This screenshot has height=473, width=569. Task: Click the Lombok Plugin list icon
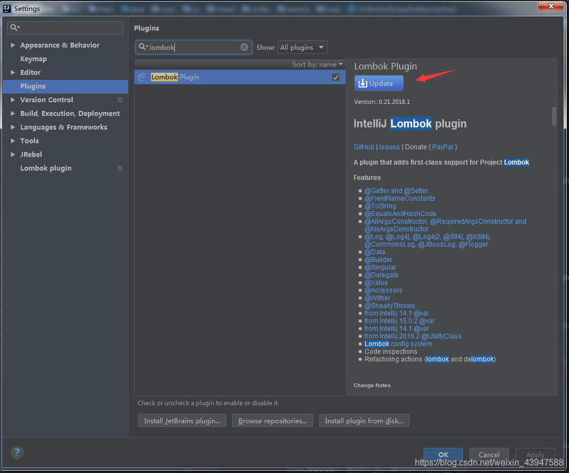pyautogui.click(x=142, y=77)
